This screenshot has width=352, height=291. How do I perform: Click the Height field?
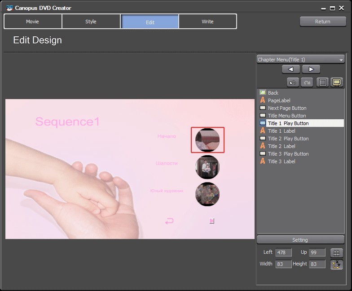point(317,264)
